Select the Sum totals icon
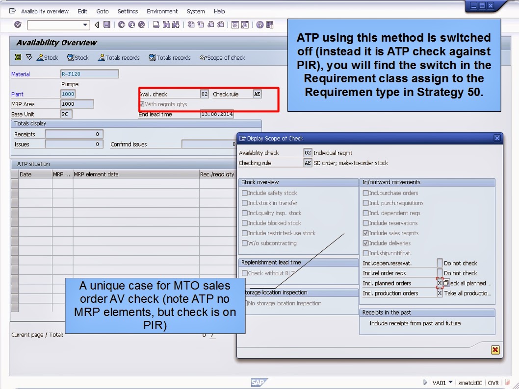The height and width of the screenshot is (389, 519). click(x=17, y=57)
